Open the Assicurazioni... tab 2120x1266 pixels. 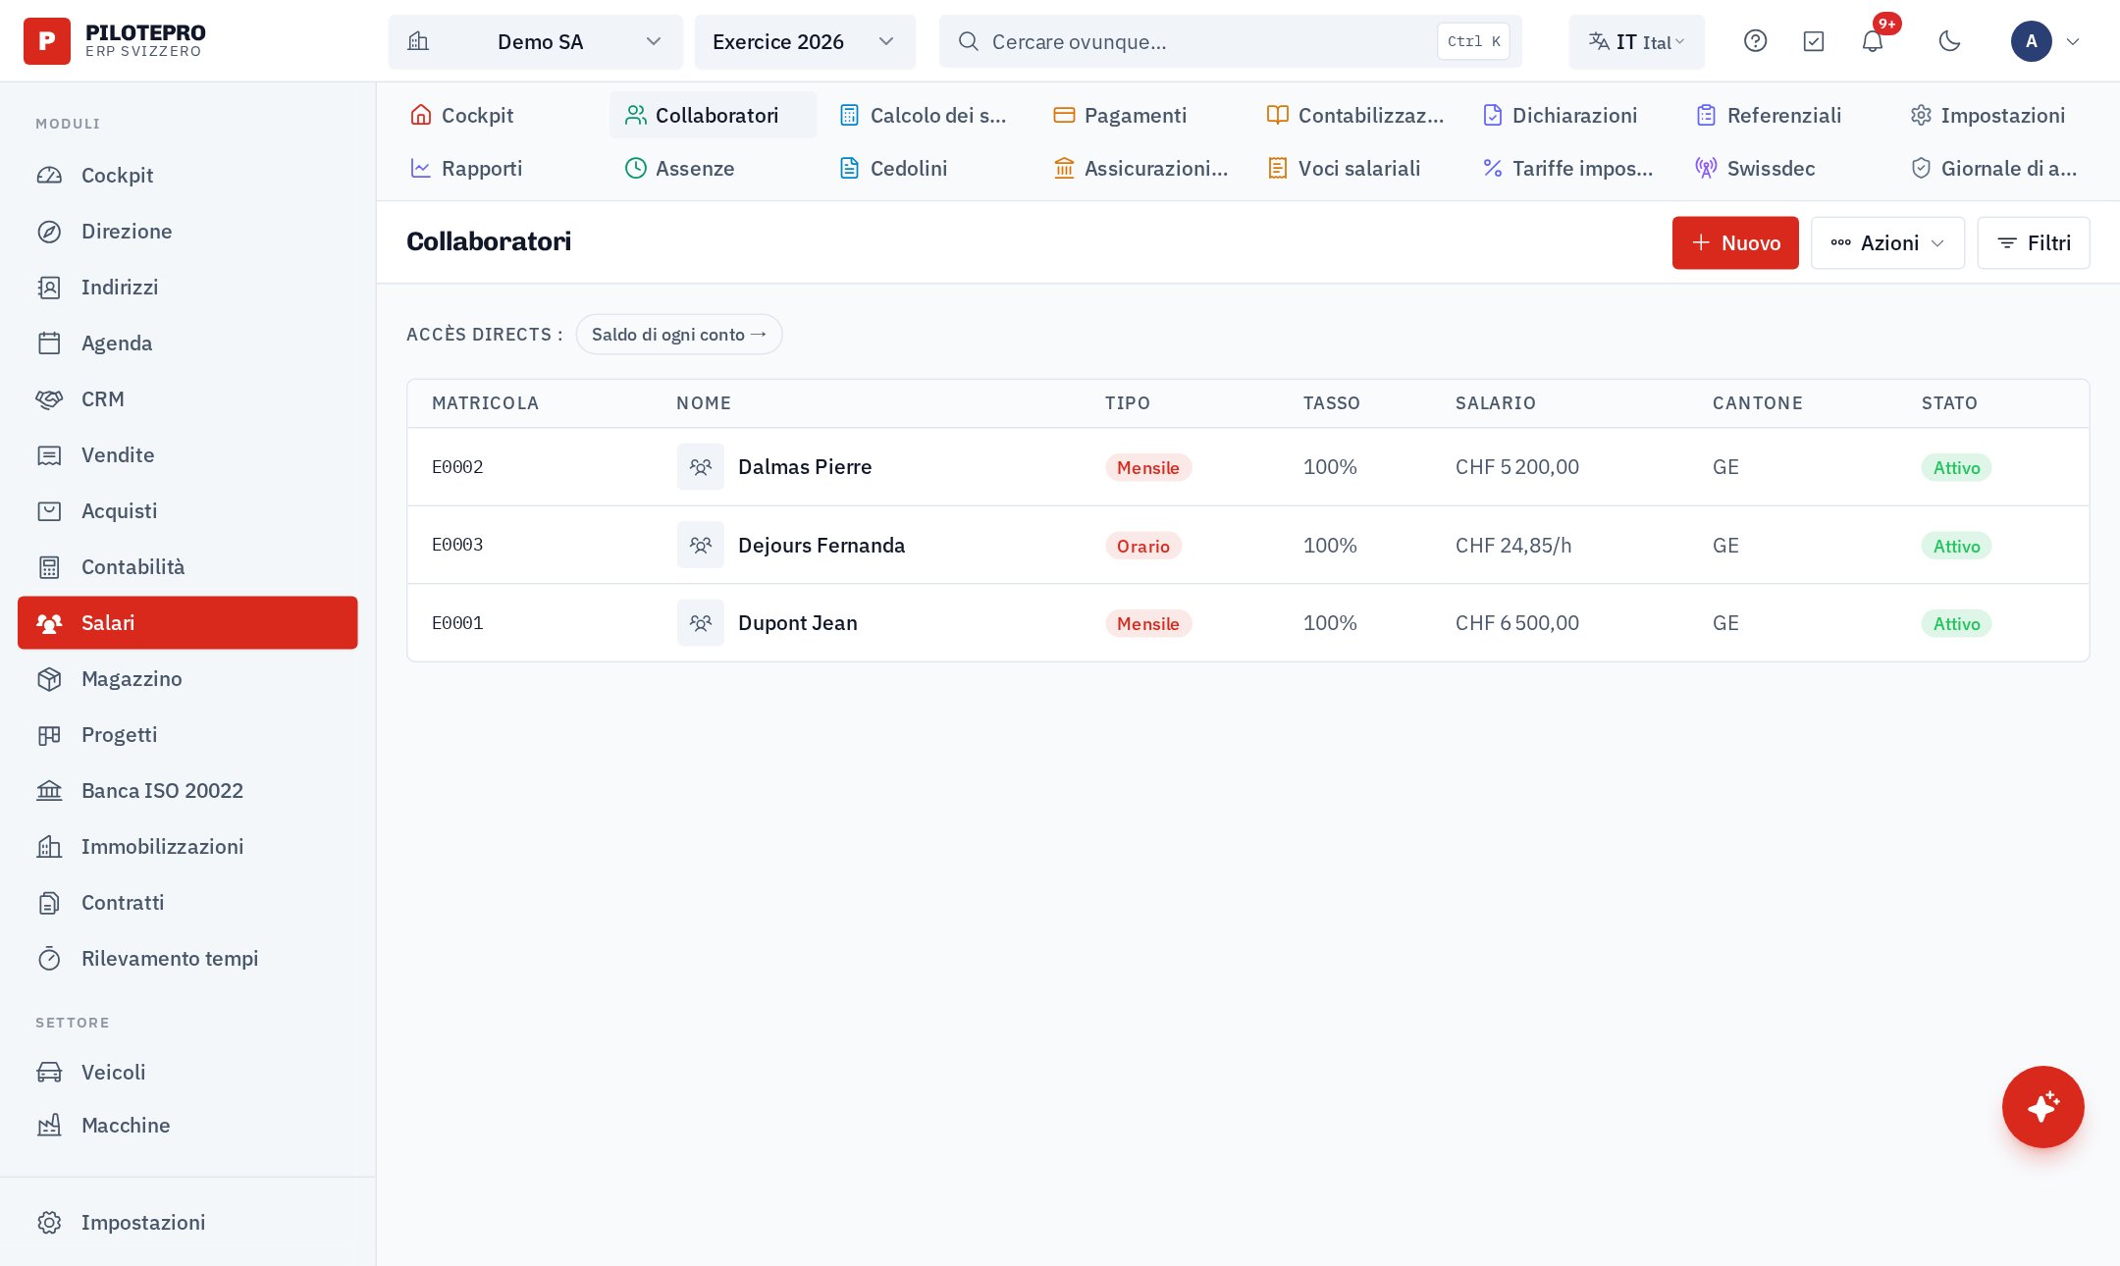pyautogui.click(x=1140, y=168)
